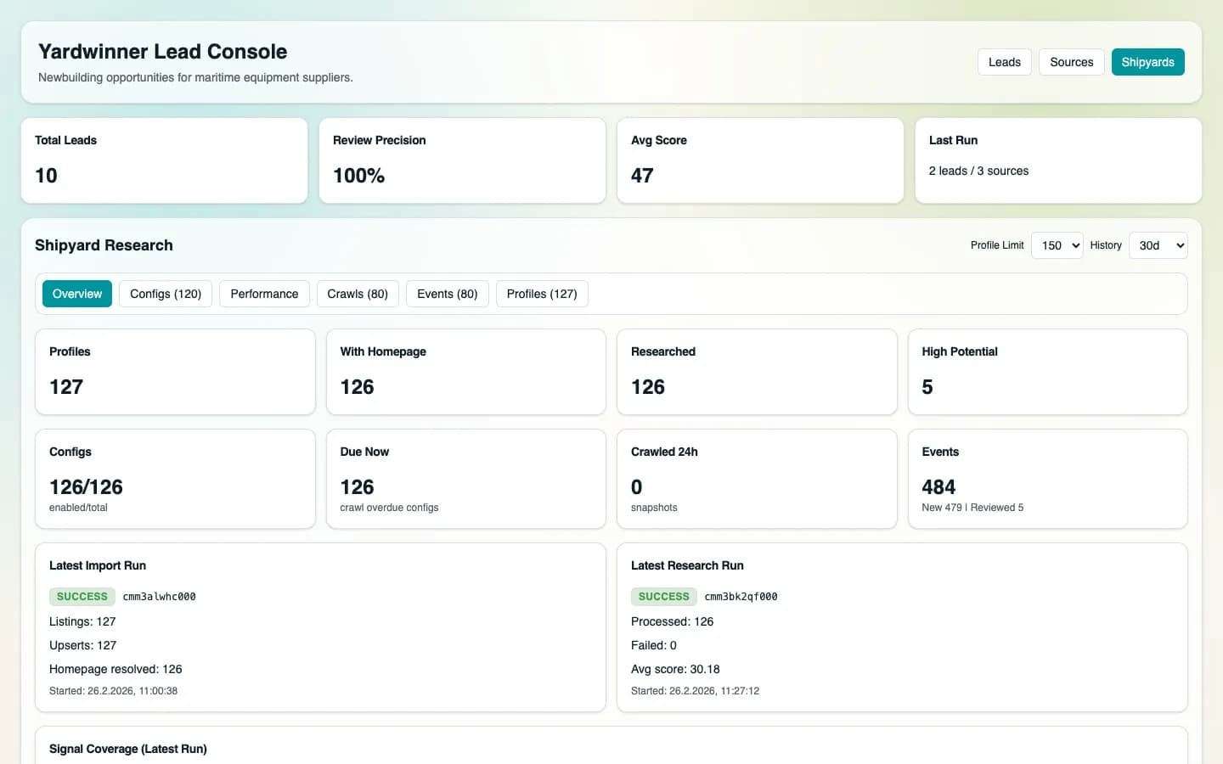Image resolution: width=1223 pixels, height=764 pixels.
Task: Select the Shipyards navigation button
Action: click(1147, 62)
